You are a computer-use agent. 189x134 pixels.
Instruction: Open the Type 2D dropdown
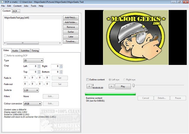(33, 61)
